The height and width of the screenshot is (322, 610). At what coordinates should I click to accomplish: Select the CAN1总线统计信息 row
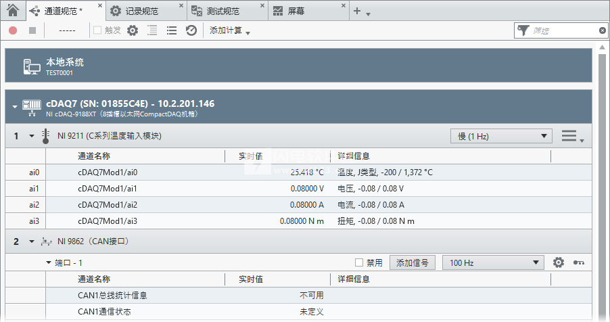point(298,296)
